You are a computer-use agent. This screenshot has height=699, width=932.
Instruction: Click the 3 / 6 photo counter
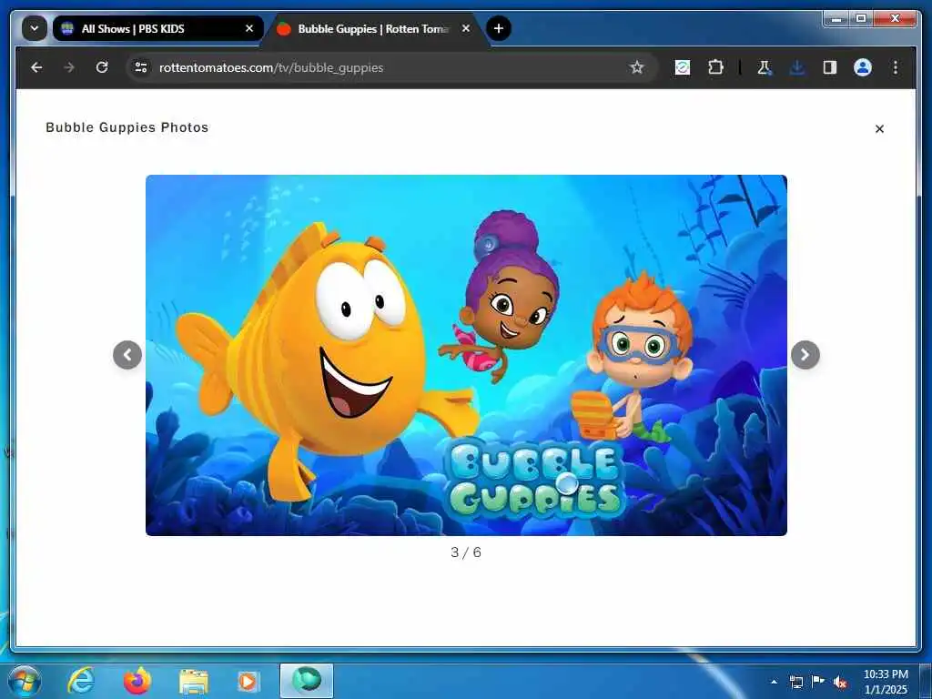click(x=466, y=552)
